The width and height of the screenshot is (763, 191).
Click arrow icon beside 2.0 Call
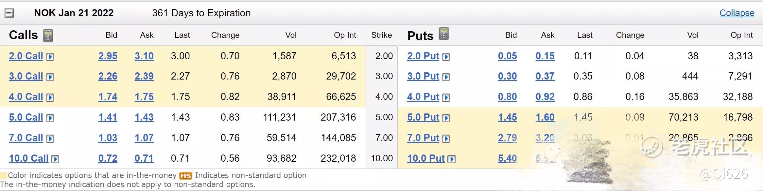pos(50,57)
